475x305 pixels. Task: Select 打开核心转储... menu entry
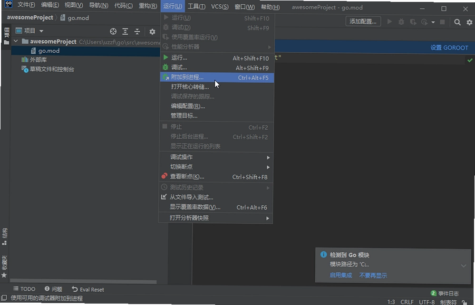point(217,87)
